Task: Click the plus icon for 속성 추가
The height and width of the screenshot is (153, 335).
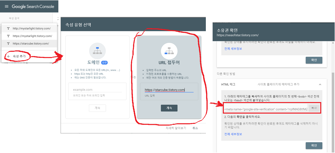Action: 8,56
